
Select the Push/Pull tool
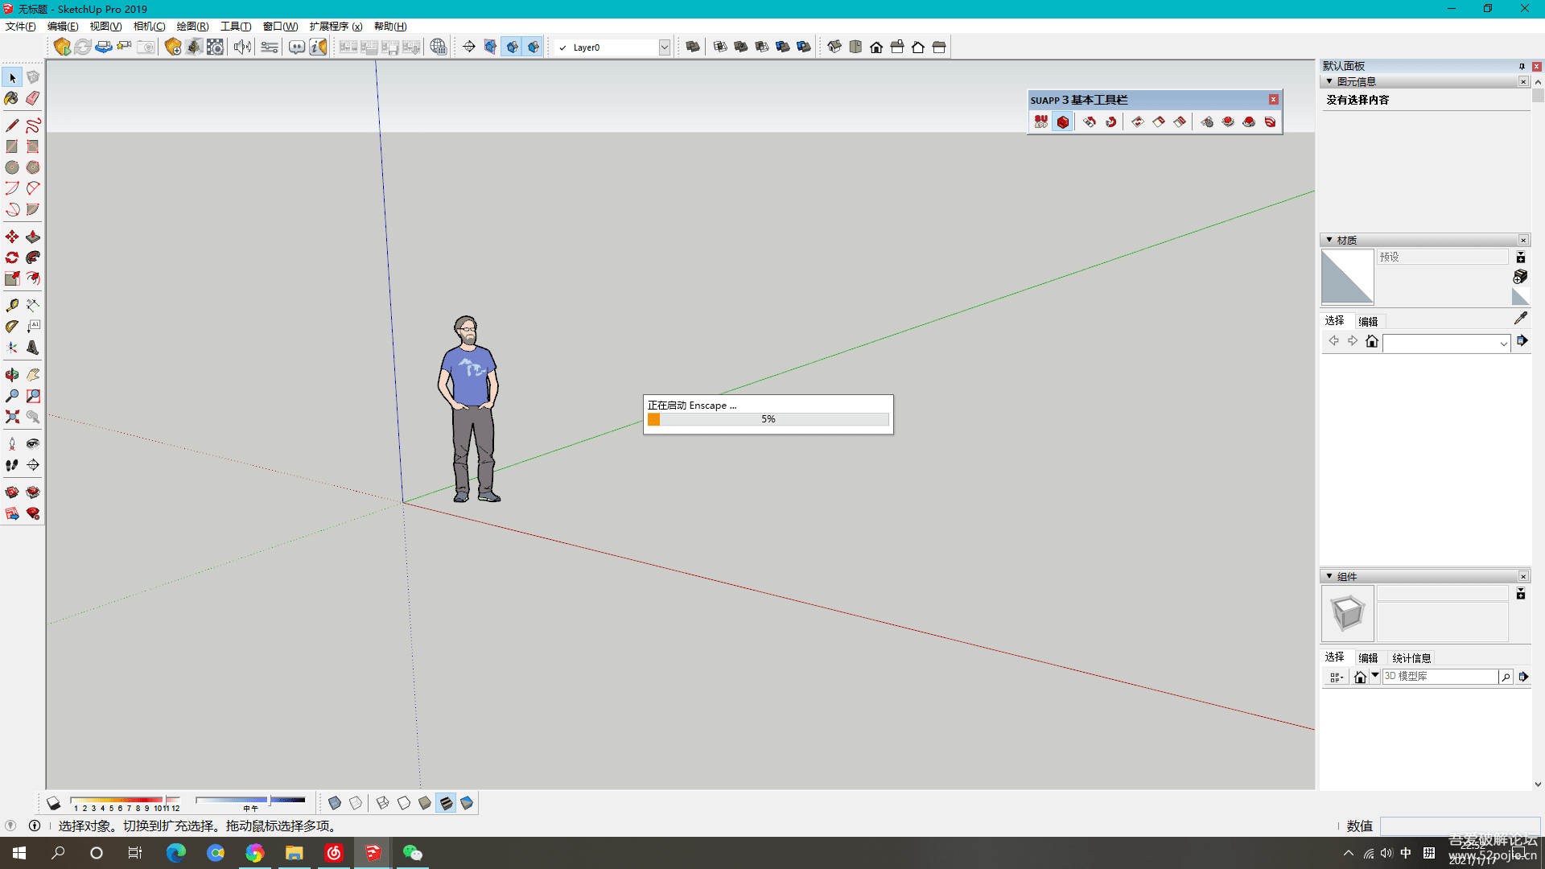pos(33,237)
